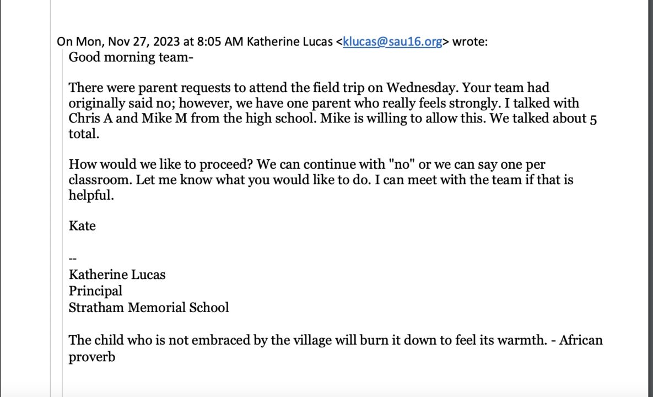
Task: Click the "Katherine Lucas" signature name
Action: pyautogui.click(x=117, y=275)
